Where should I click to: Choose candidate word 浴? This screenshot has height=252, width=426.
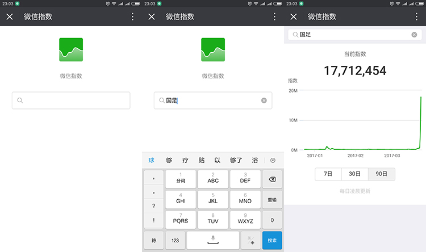point(254,160)
